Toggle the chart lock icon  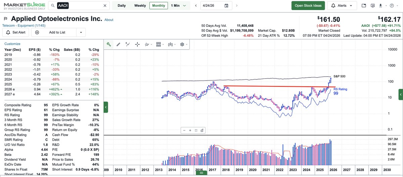(x=202, y=130)
